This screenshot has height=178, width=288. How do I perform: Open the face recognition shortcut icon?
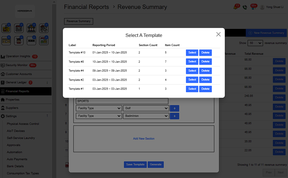[x=19, y=40]
